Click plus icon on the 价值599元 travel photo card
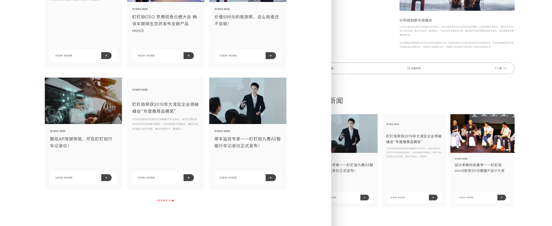 [x=270, y=55]
